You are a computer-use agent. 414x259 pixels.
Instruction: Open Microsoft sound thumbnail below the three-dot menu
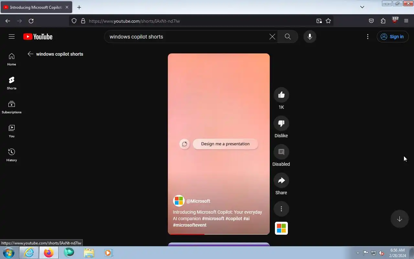(x=281, y=228)
